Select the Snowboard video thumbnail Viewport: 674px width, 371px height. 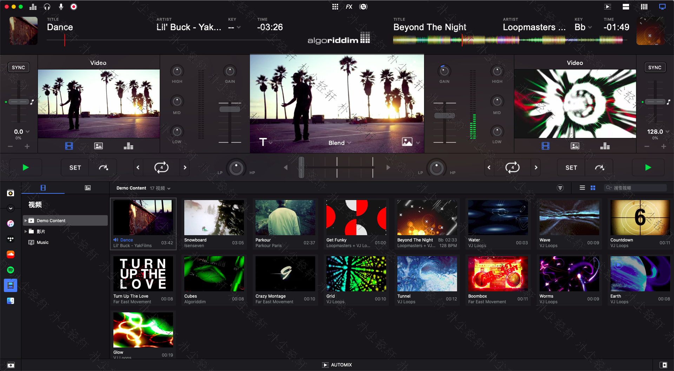(x=214, y=217)
